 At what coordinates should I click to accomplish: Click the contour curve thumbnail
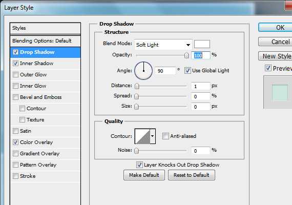tap(142, 136)
